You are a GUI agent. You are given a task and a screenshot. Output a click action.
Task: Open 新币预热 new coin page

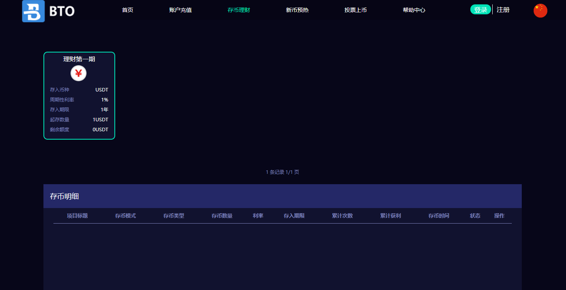[x=297, y=10]
